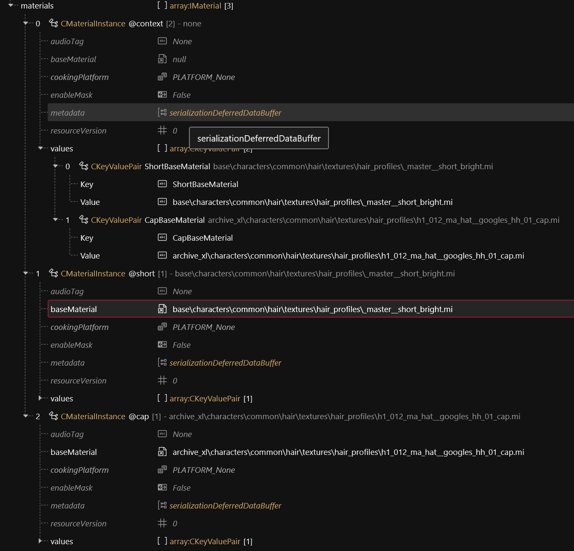This screenshot has width=574, height=551.
Task: Click the CMaterialInstance @context node icon
Action: point(54,23)
